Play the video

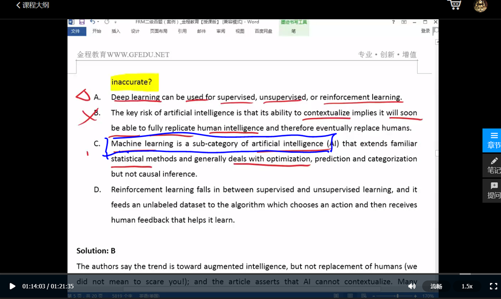click(12, 286)
